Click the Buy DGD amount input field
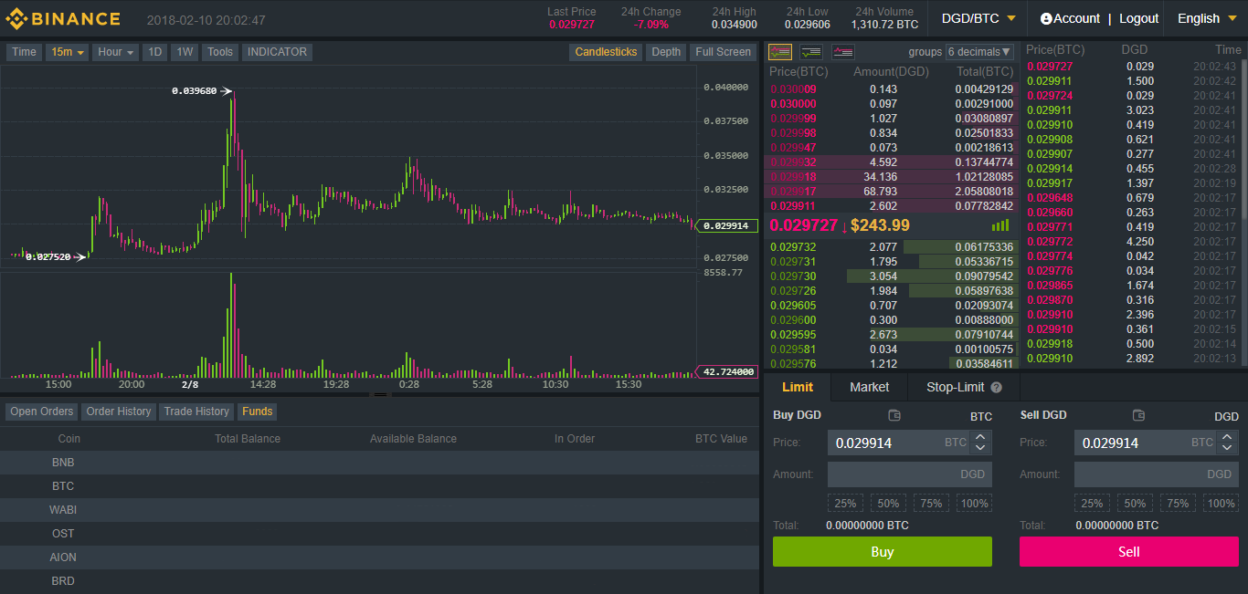 click(x=910, y=474)
